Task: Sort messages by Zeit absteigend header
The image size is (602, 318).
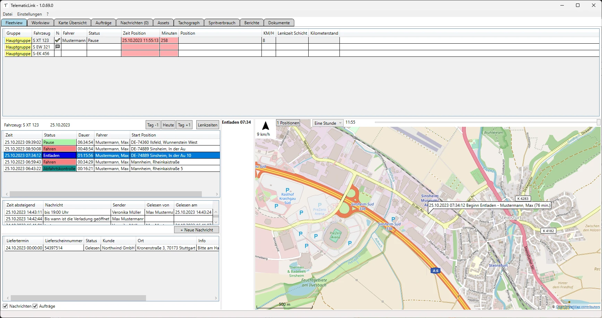Action: (x=24, y=205)
